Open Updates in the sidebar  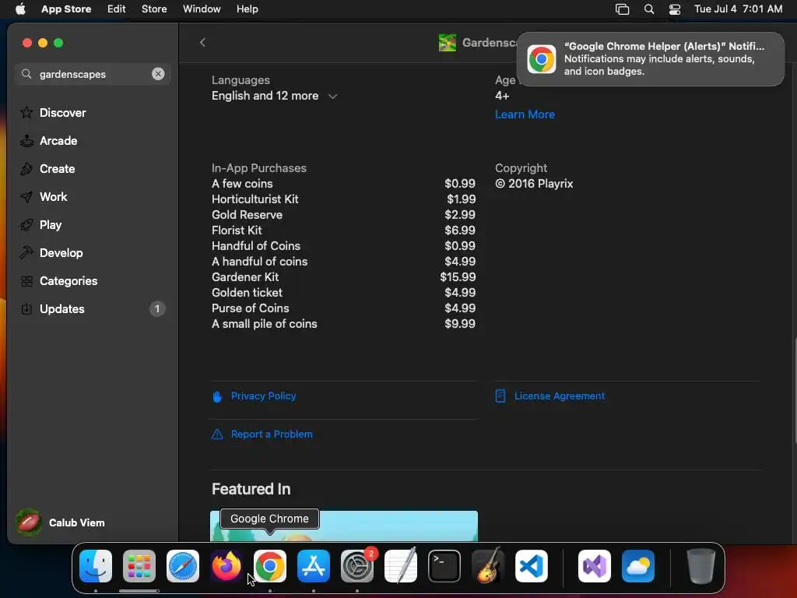tap(92, 308)
